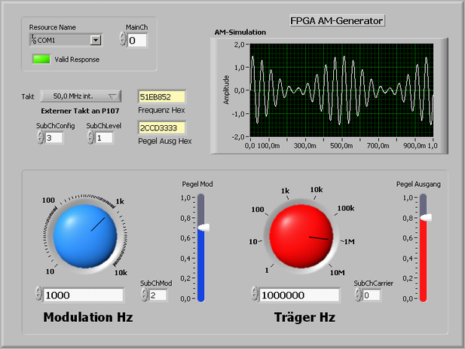Click the 0,4 tick on the Pegel Mod scale

[185, 259]
